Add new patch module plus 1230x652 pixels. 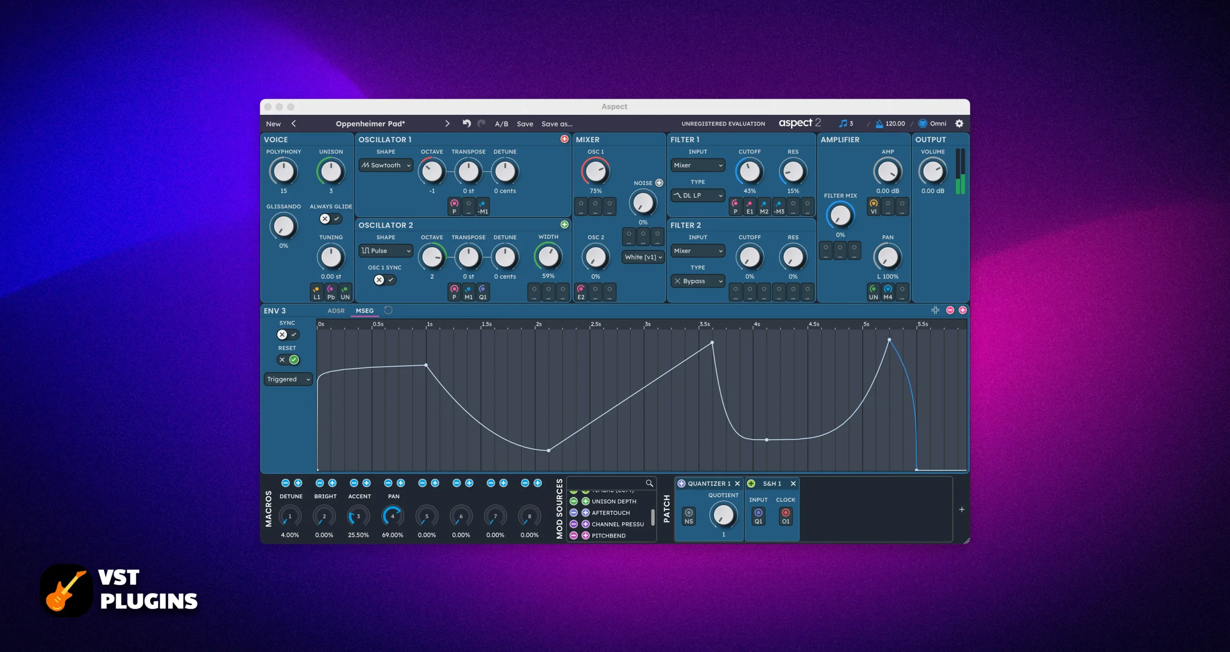point(961,509)
